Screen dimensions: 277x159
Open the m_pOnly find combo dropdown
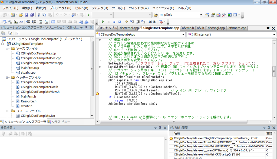pos(201,15)
